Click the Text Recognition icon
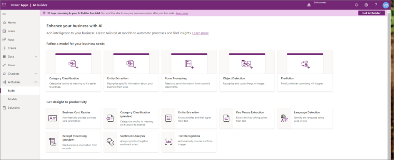 click(168, 142)
